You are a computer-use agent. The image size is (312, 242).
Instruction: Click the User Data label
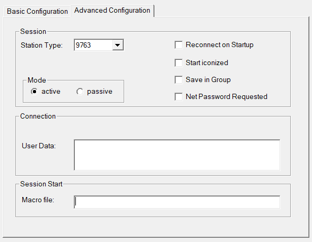39,146
